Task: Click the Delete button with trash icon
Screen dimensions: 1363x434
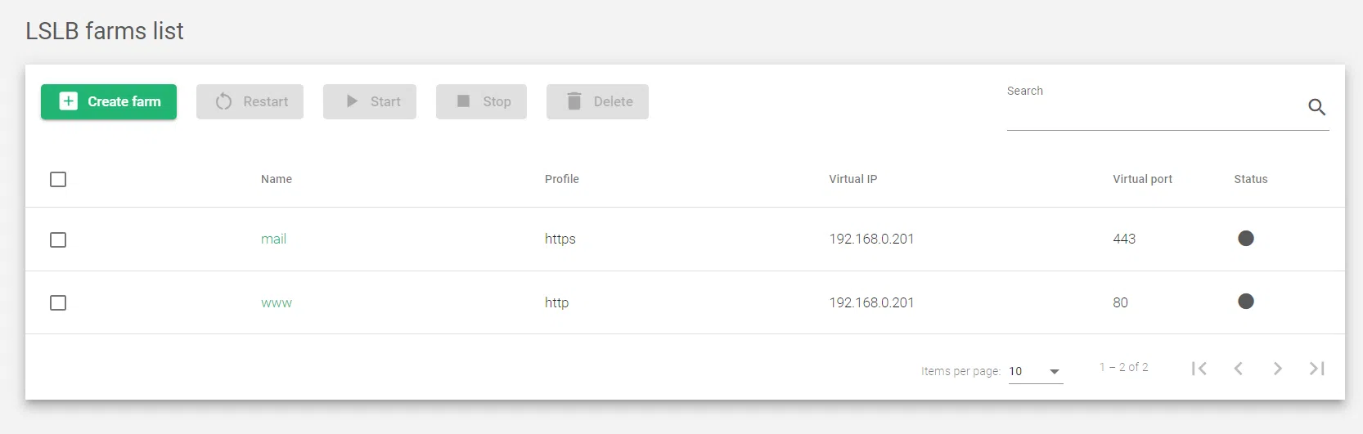Action: pyautogui.click(x=597, y=101)
